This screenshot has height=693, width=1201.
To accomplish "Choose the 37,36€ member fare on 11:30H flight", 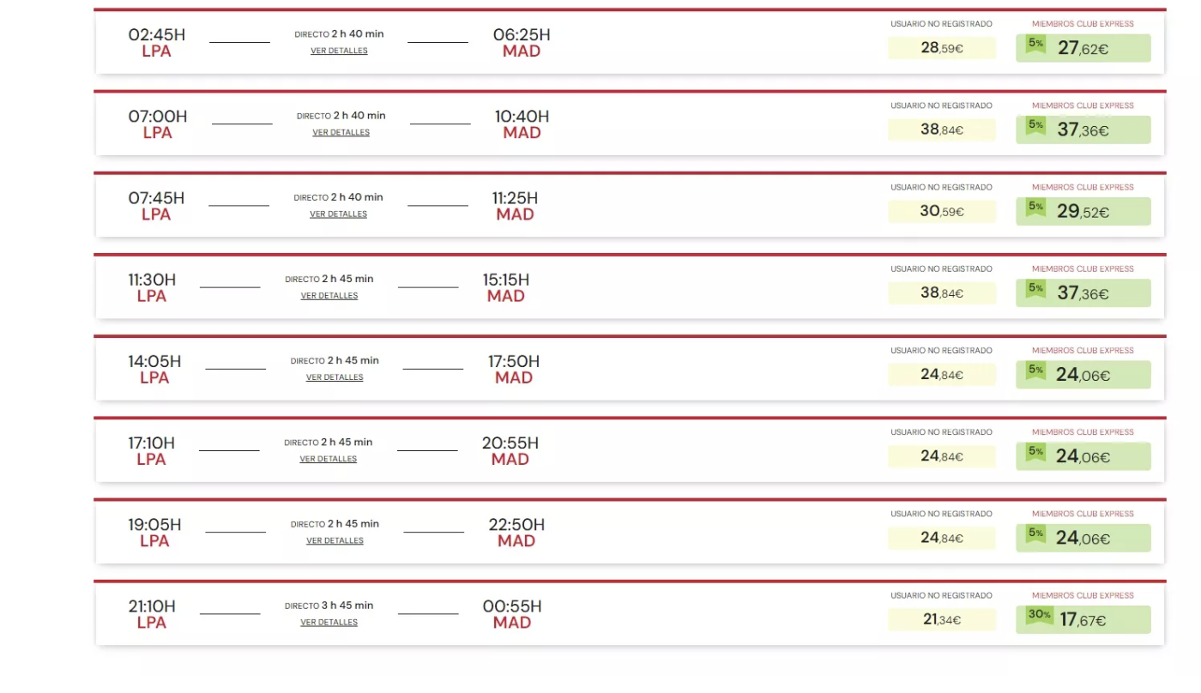I will (1083, 293).
